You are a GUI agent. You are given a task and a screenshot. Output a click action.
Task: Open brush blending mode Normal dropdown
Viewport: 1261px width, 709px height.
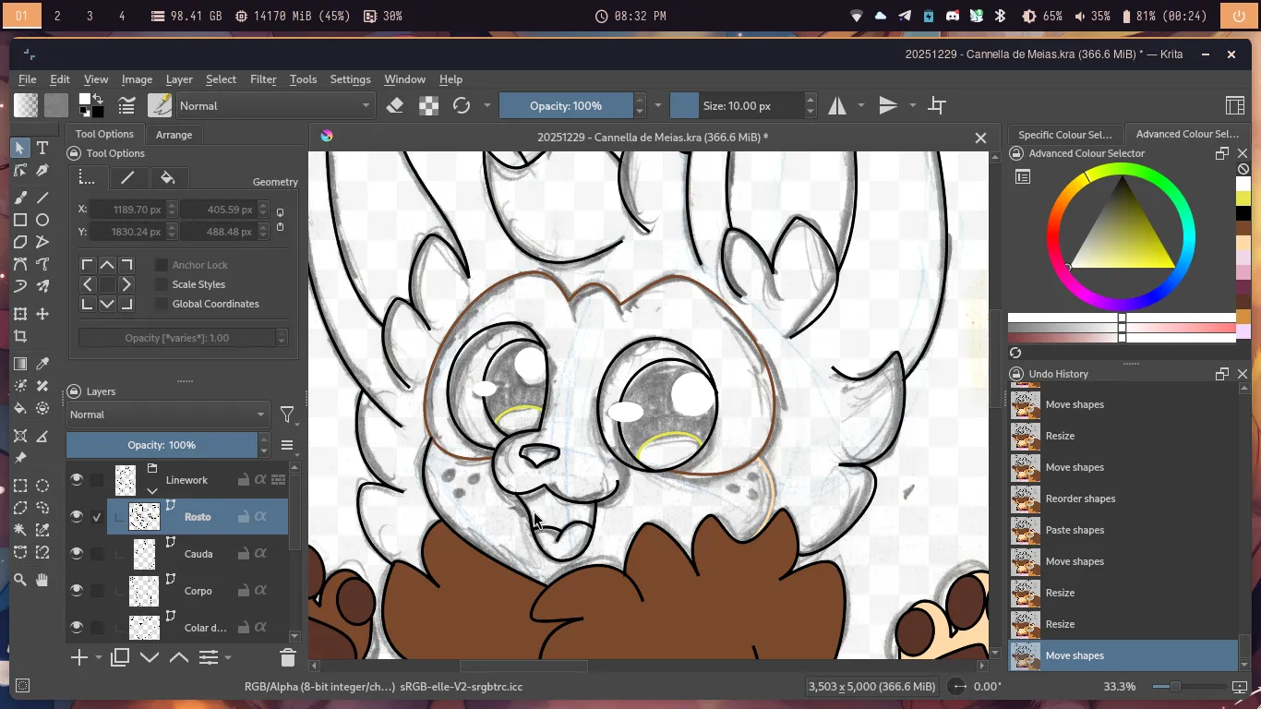[x=275, y=105]
